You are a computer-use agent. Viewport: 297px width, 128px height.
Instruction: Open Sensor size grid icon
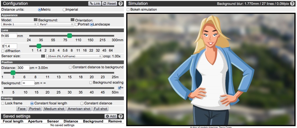[43, 56]
